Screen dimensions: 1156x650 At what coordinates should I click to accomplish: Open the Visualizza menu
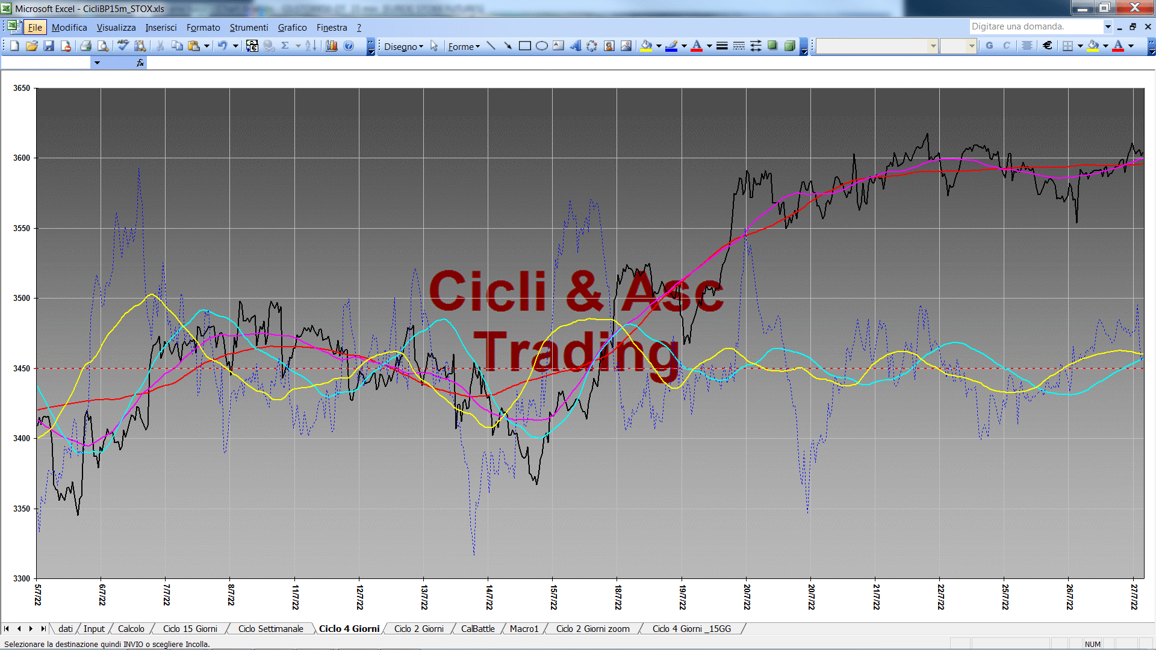click(116, 28)
